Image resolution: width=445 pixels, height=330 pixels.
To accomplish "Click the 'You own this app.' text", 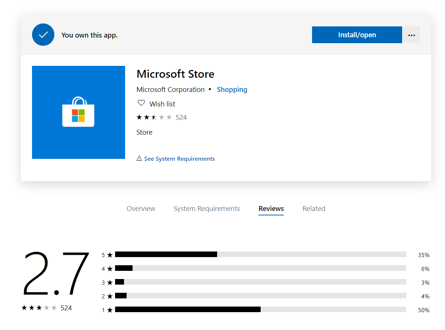I will [x=89, y=35].
